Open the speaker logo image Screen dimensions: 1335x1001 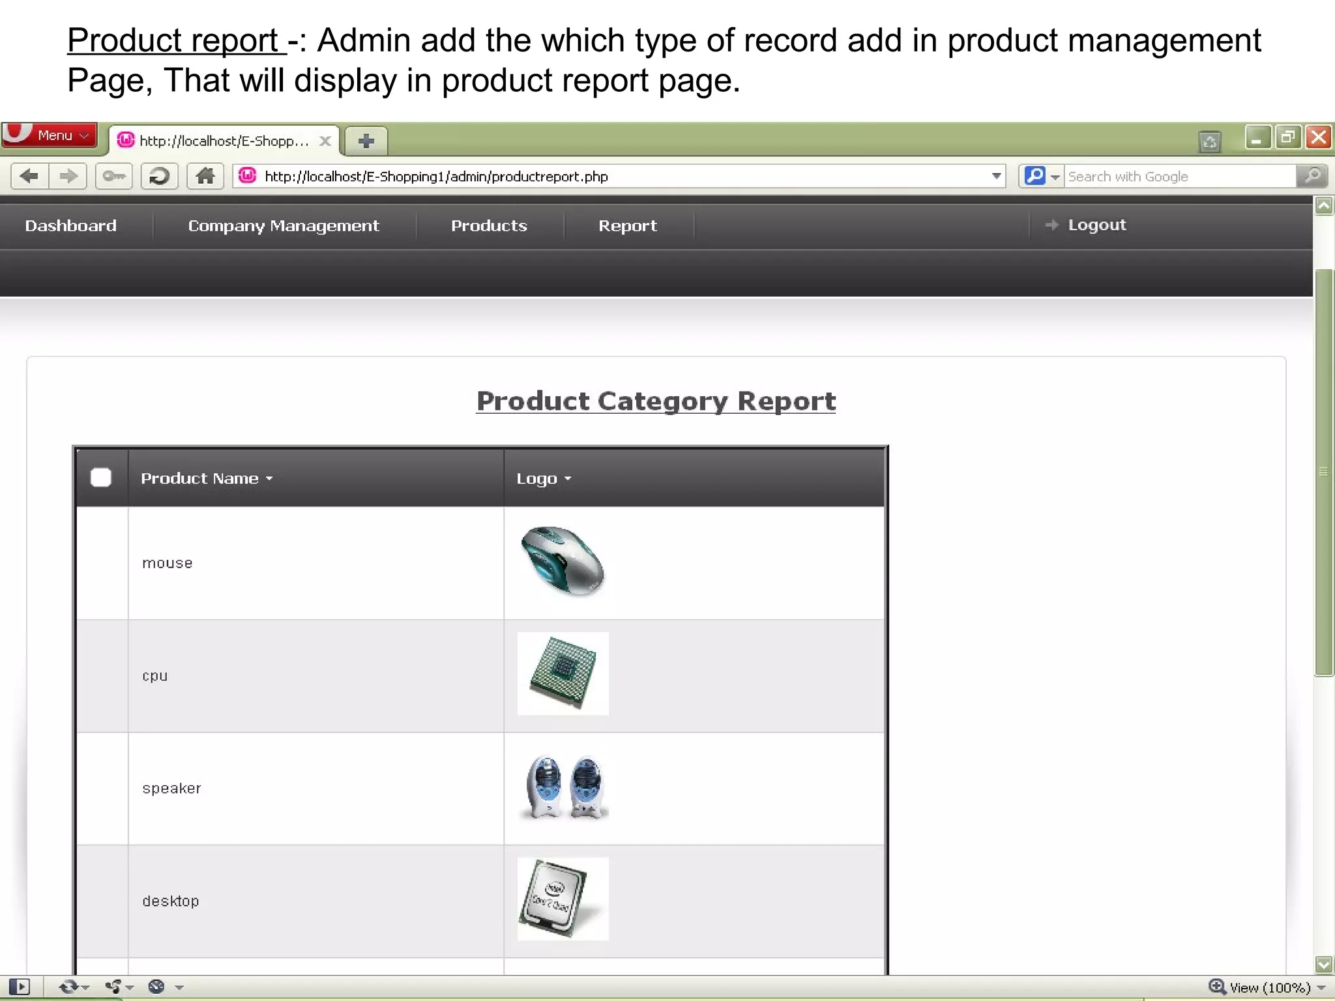tap(565, 787)
